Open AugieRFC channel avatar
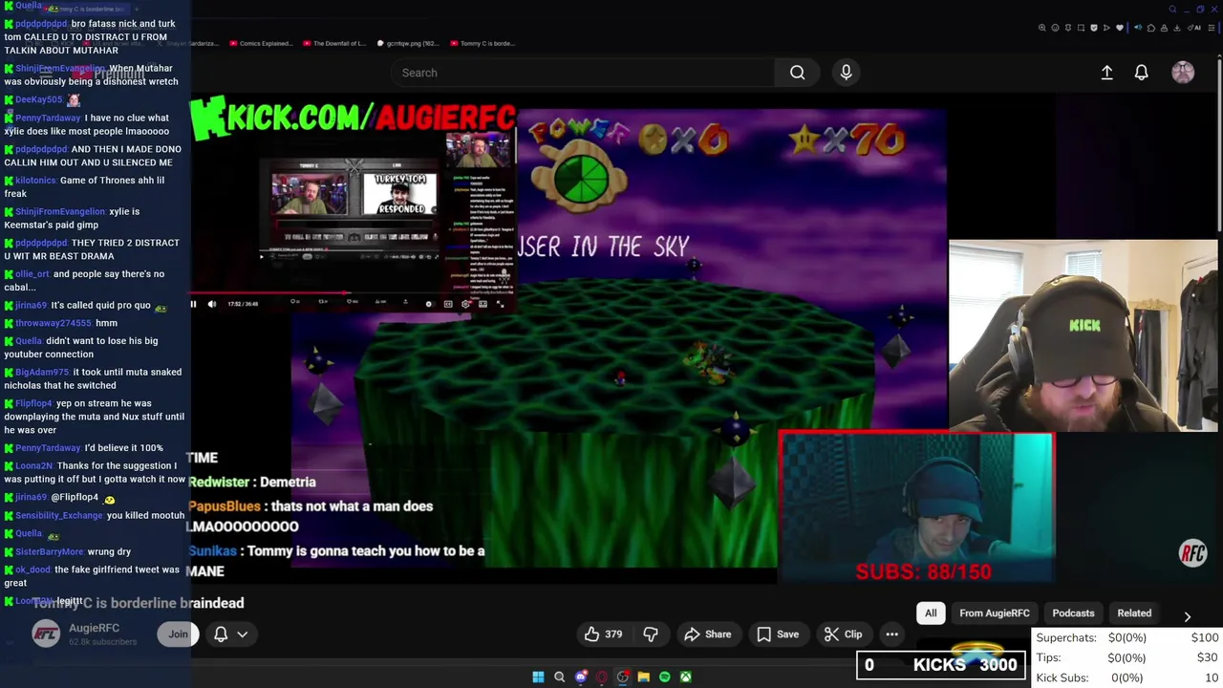1223x688 pixels. 46,634
